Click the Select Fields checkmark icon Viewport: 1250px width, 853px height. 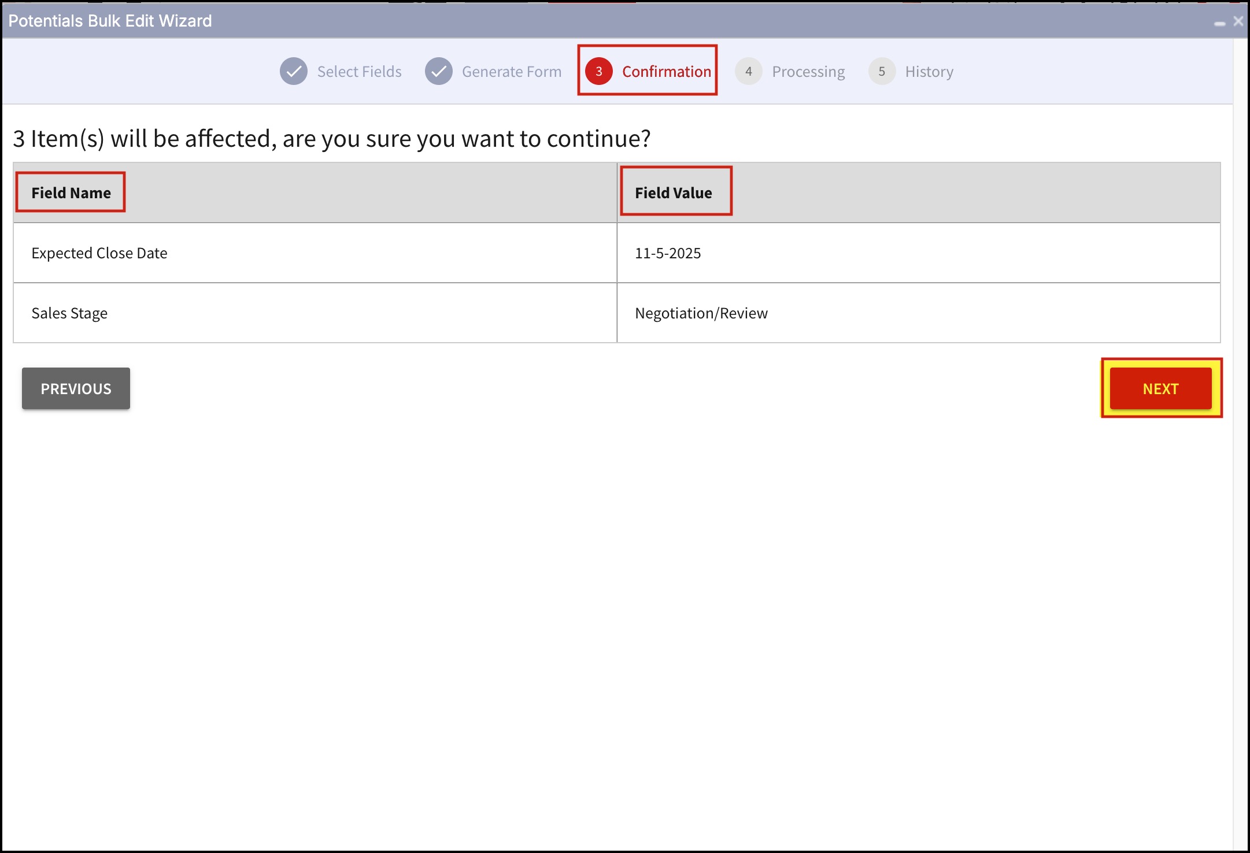[x=294, y=72]
